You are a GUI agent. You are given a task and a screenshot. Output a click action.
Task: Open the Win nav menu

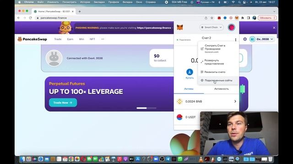(81, 39)
